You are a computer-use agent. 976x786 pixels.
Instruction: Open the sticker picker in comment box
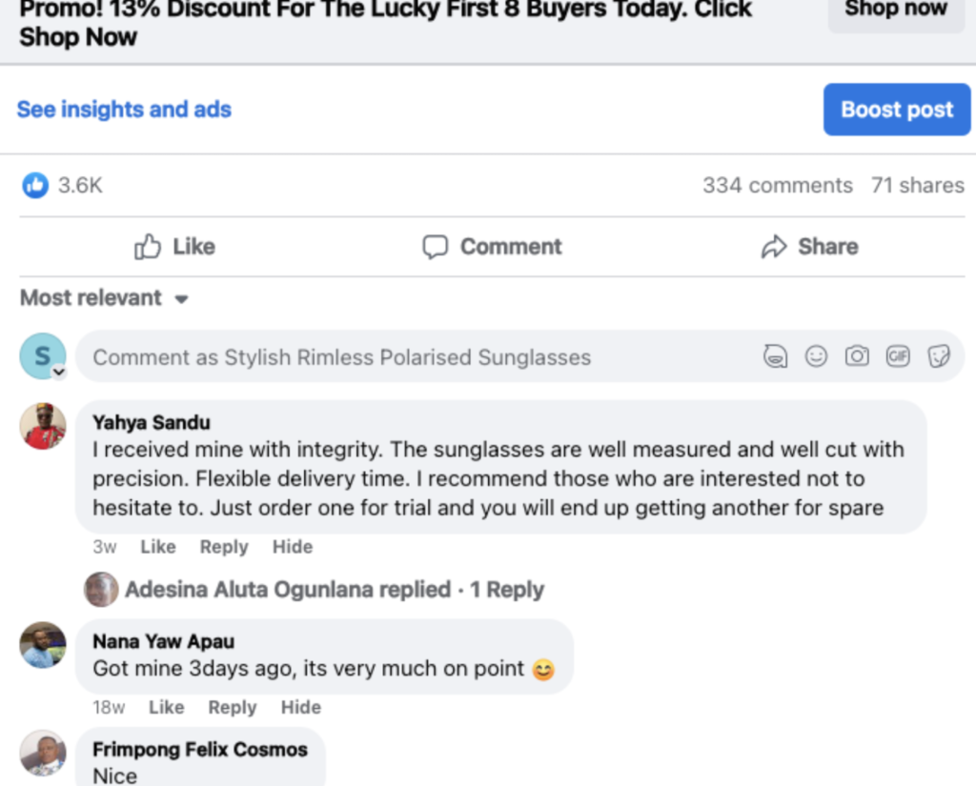[x=939, y=356]
